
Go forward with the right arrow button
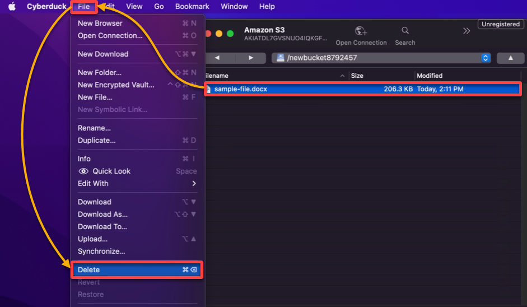point(251,58)
